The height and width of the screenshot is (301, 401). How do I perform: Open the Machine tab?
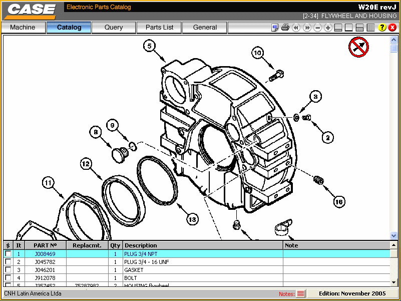click(23, 28)
